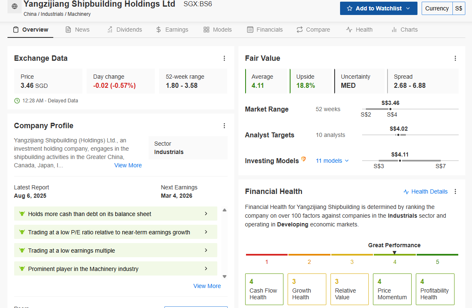Viewport: 472px width, 308px height.
Task: Open the News tab
Action: coord(78,30)
